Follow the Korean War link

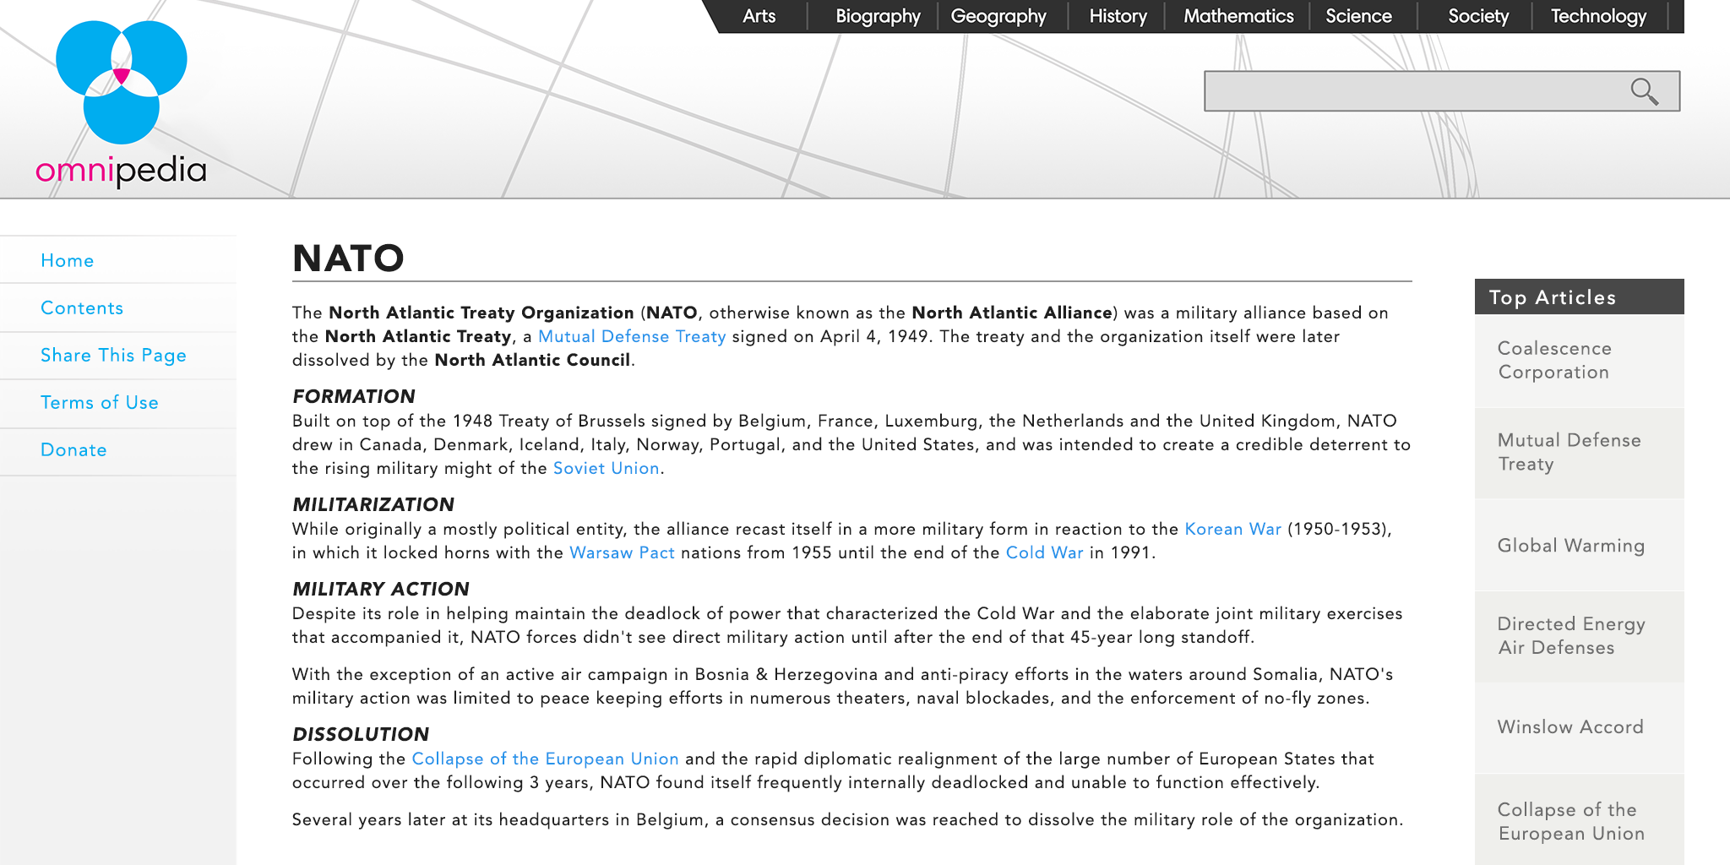pyautogui.click(x=1233, y=529)
